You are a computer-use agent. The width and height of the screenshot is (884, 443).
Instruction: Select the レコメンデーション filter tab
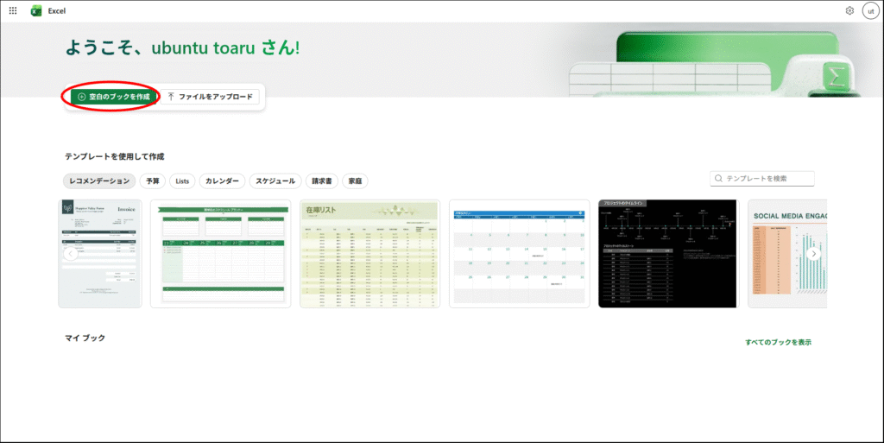pyautogui.click(x=99, y=181)
